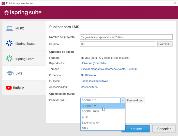178x136 pixels.
Task: Choose AICC from the LMS profile list
Action: (103, 117)
